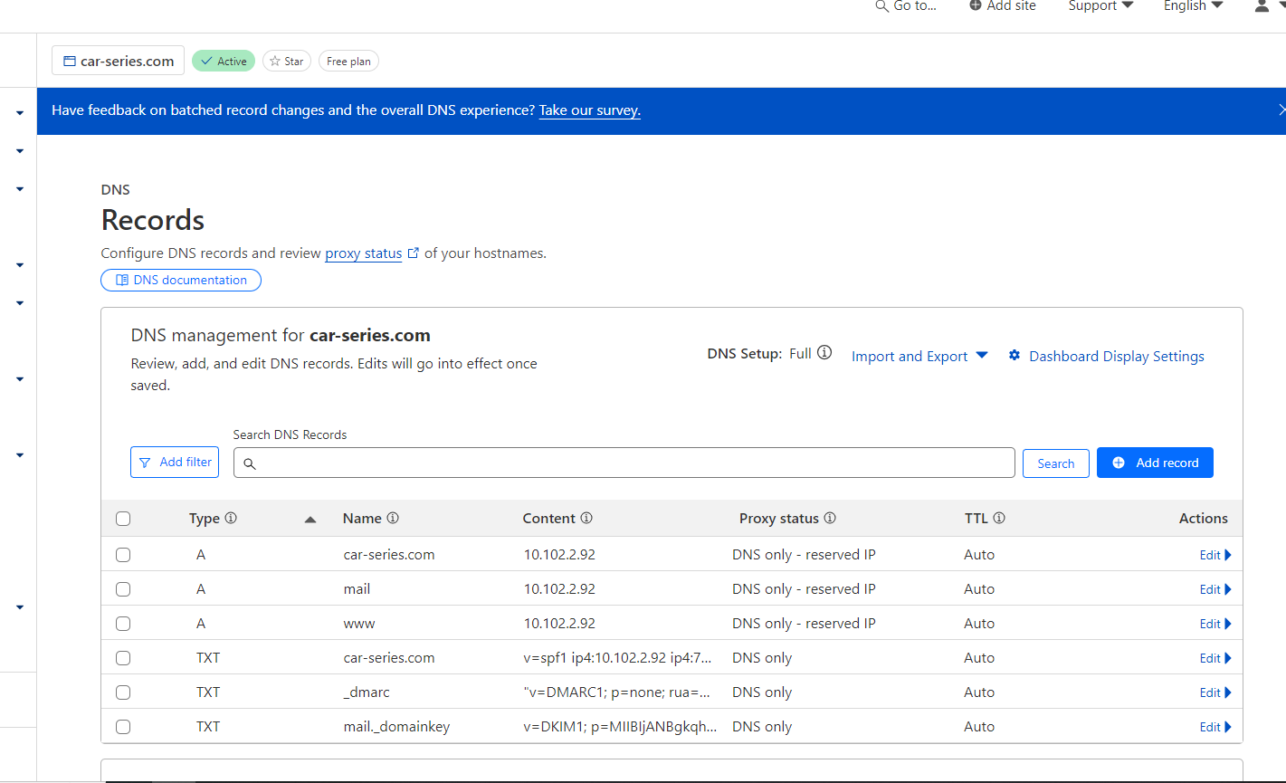Click the www record name

click(359, 624)
